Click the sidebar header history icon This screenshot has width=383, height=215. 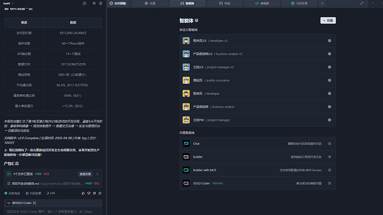tap(100, 3)
